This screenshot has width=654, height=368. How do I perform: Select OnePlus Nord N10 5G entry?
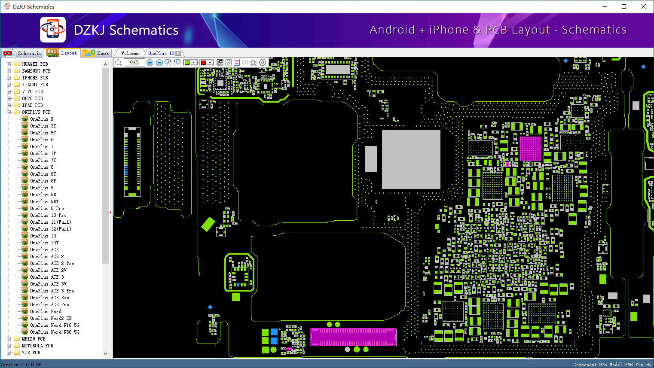tap(55, 325)
